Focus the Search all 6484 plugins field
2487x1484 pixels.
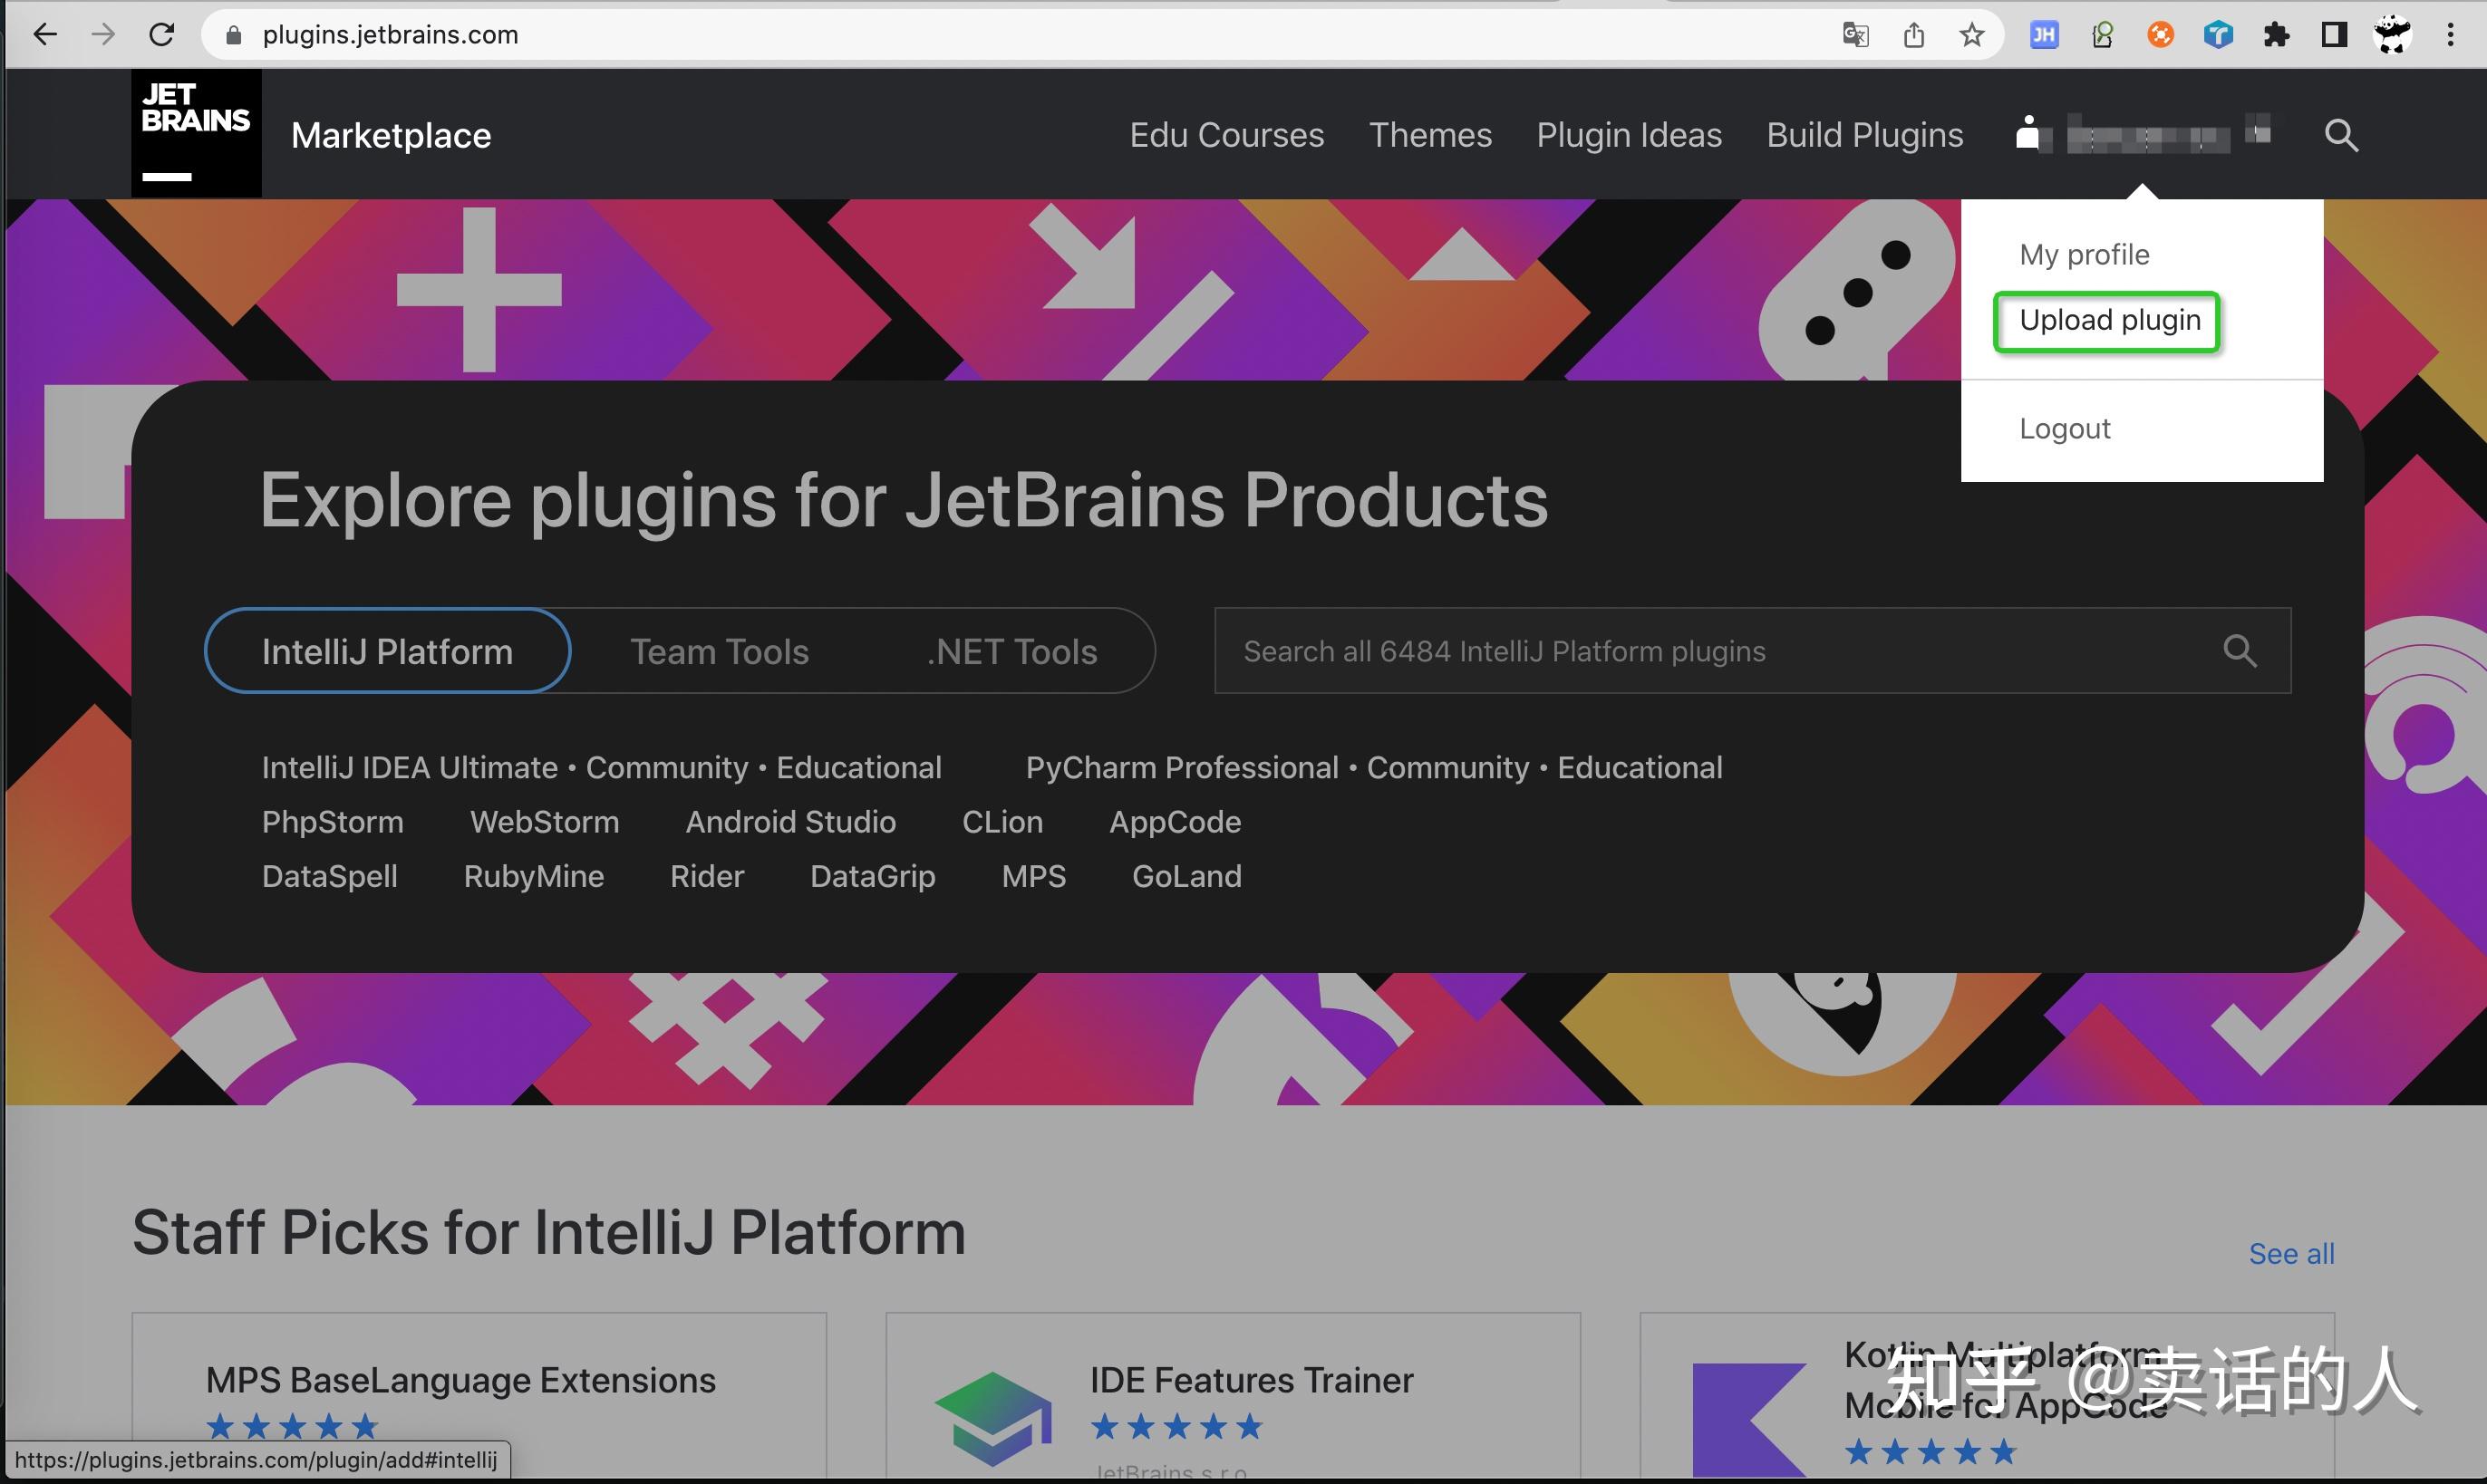click(x=1753, y=651)
